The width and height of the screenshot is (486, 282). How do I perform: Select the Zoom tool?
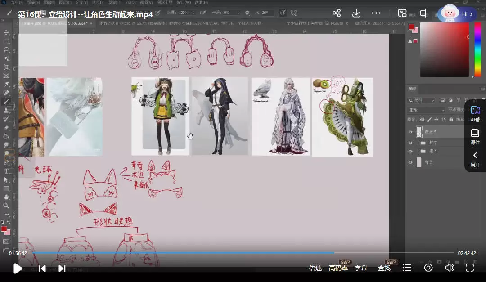tap(6, 206)
